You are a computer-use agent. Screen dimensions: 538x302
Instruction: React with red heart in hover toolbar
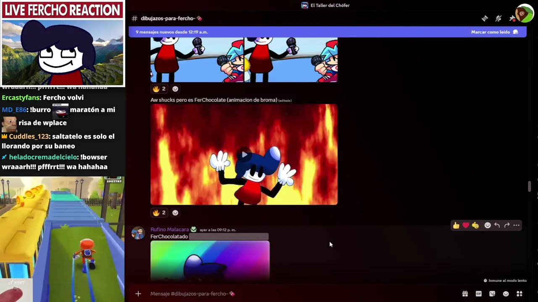466,226
